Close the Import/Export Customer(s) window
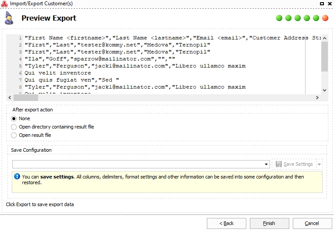The width and height of the screenshot is (334, 232). click(x=330, y=4)
